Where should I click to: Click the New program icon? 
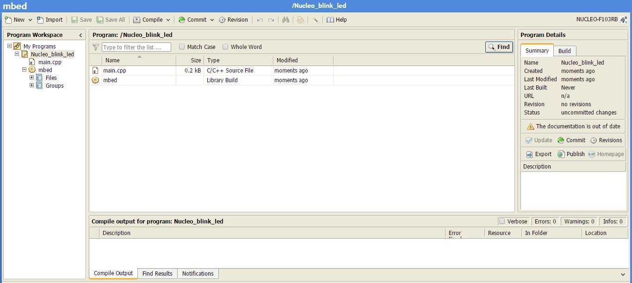click(8, 20)
